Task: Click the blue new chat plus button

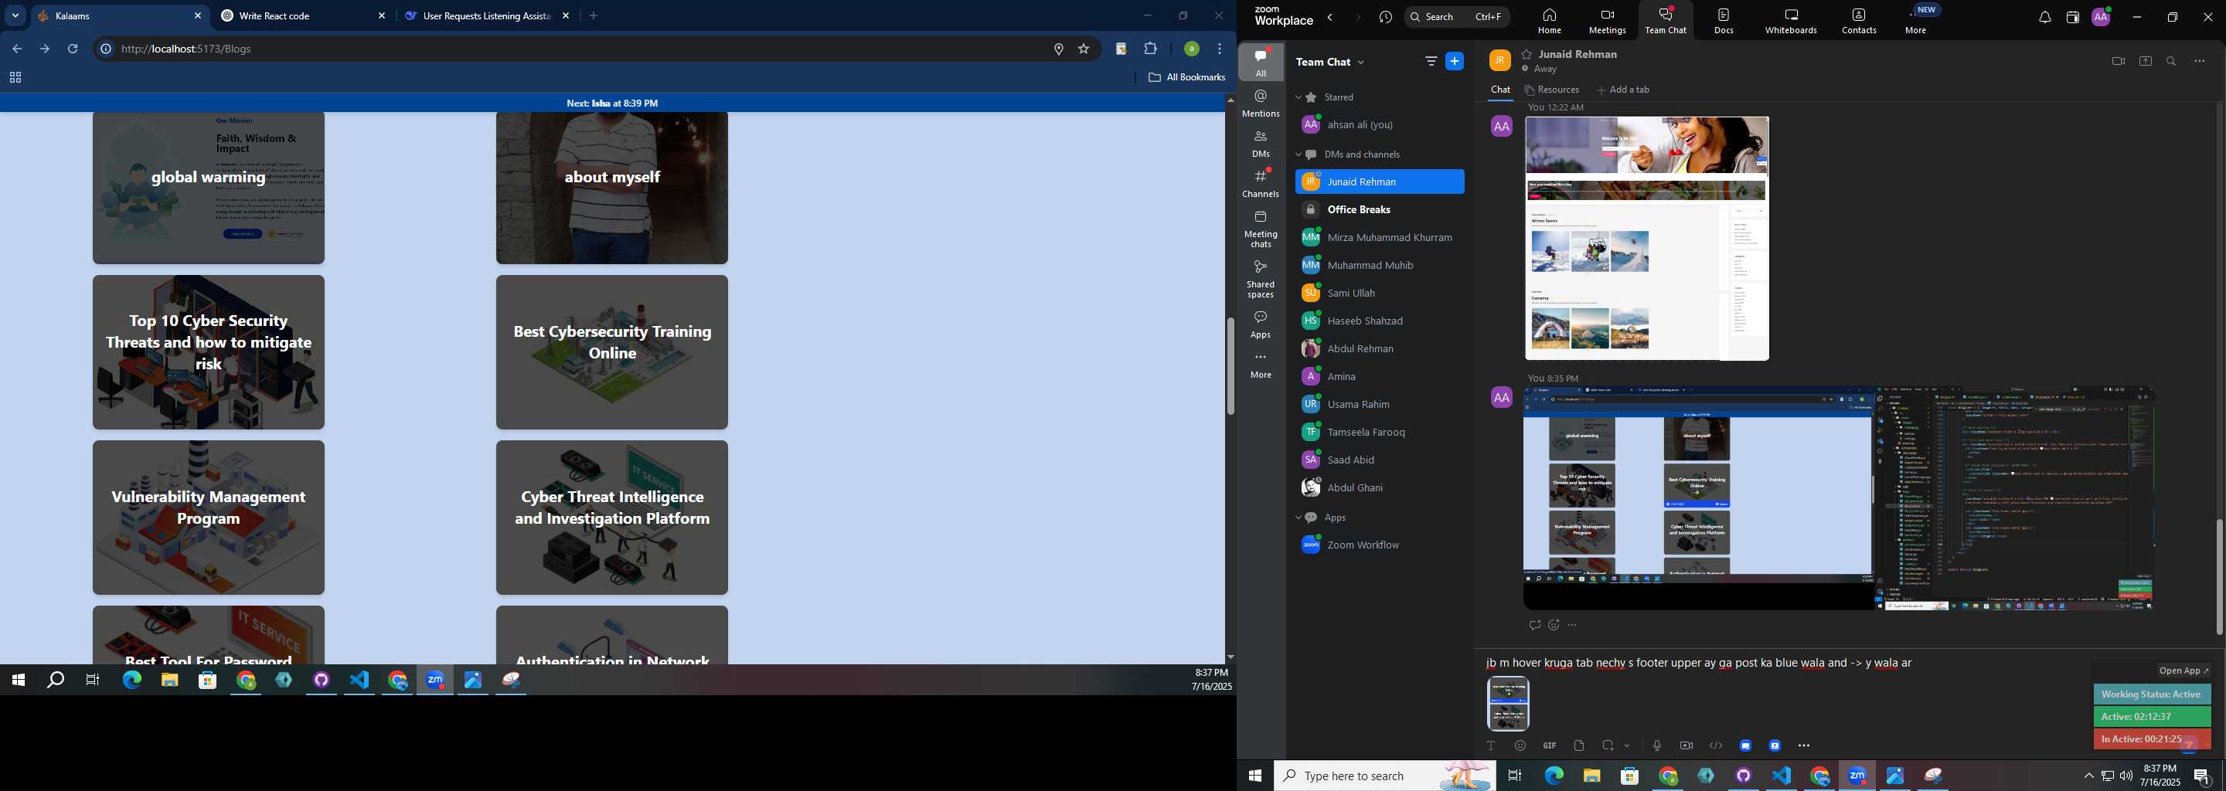Action: (x=1455, y=61)
